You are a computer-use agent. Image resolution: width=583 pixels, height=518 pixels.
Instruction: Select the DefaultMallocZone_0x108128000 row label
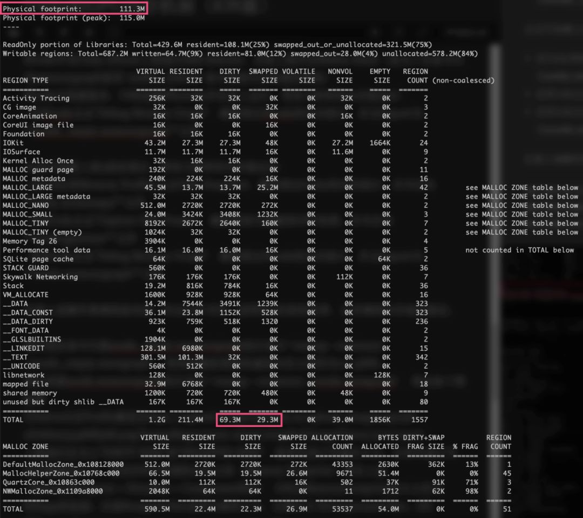tap(63, 464)
